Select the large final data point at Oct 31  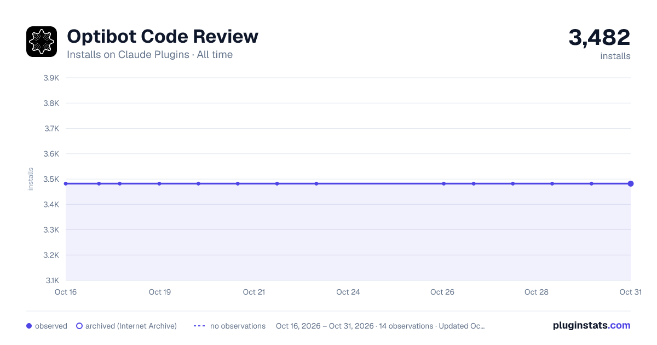631,183
